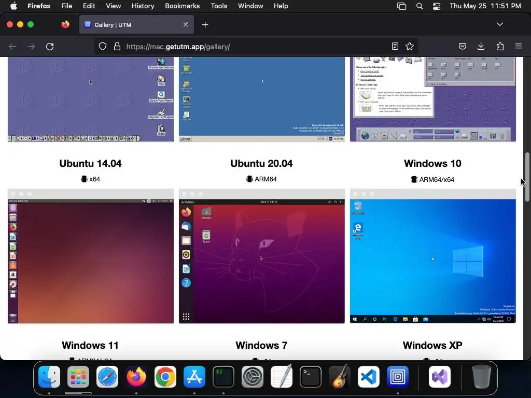Close the Gallery | UTM tab
The image size is (531, 398).
coord(186,24)
